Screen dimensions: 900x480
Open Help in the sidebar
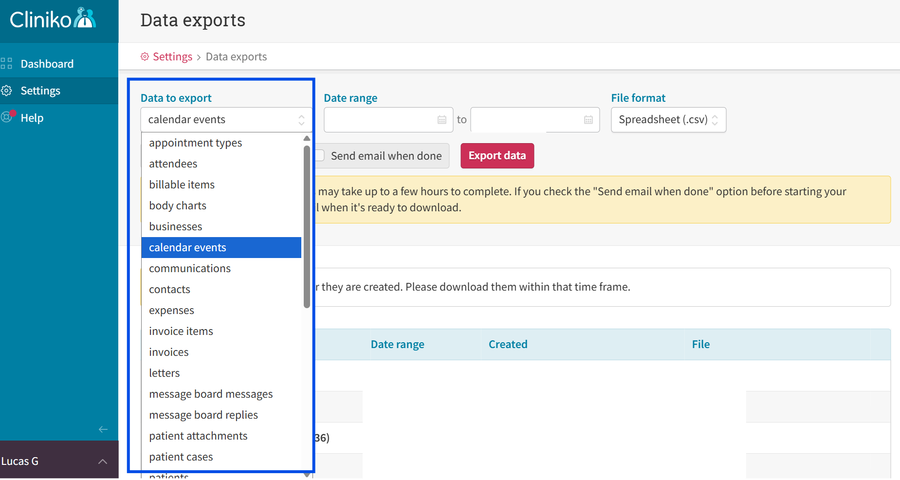[32, 118]
